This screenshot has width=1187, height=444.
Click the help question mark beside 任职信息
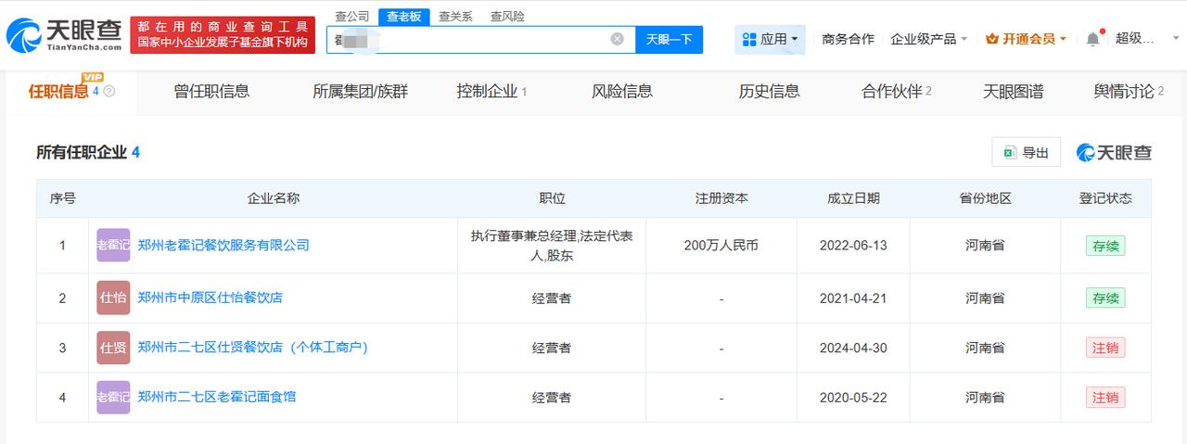109,92
